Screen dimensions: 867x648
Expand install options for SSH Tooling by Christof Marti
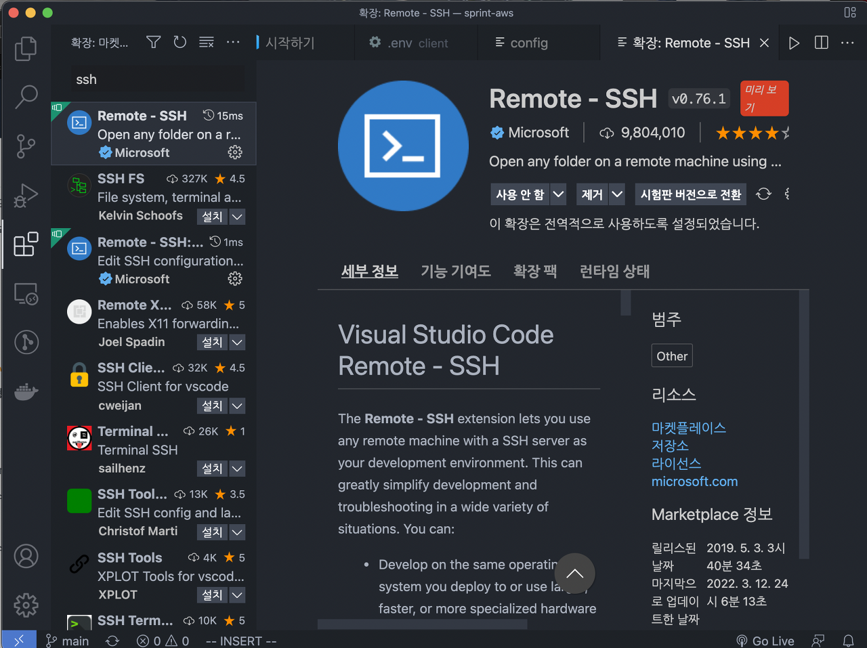(237, 532)
